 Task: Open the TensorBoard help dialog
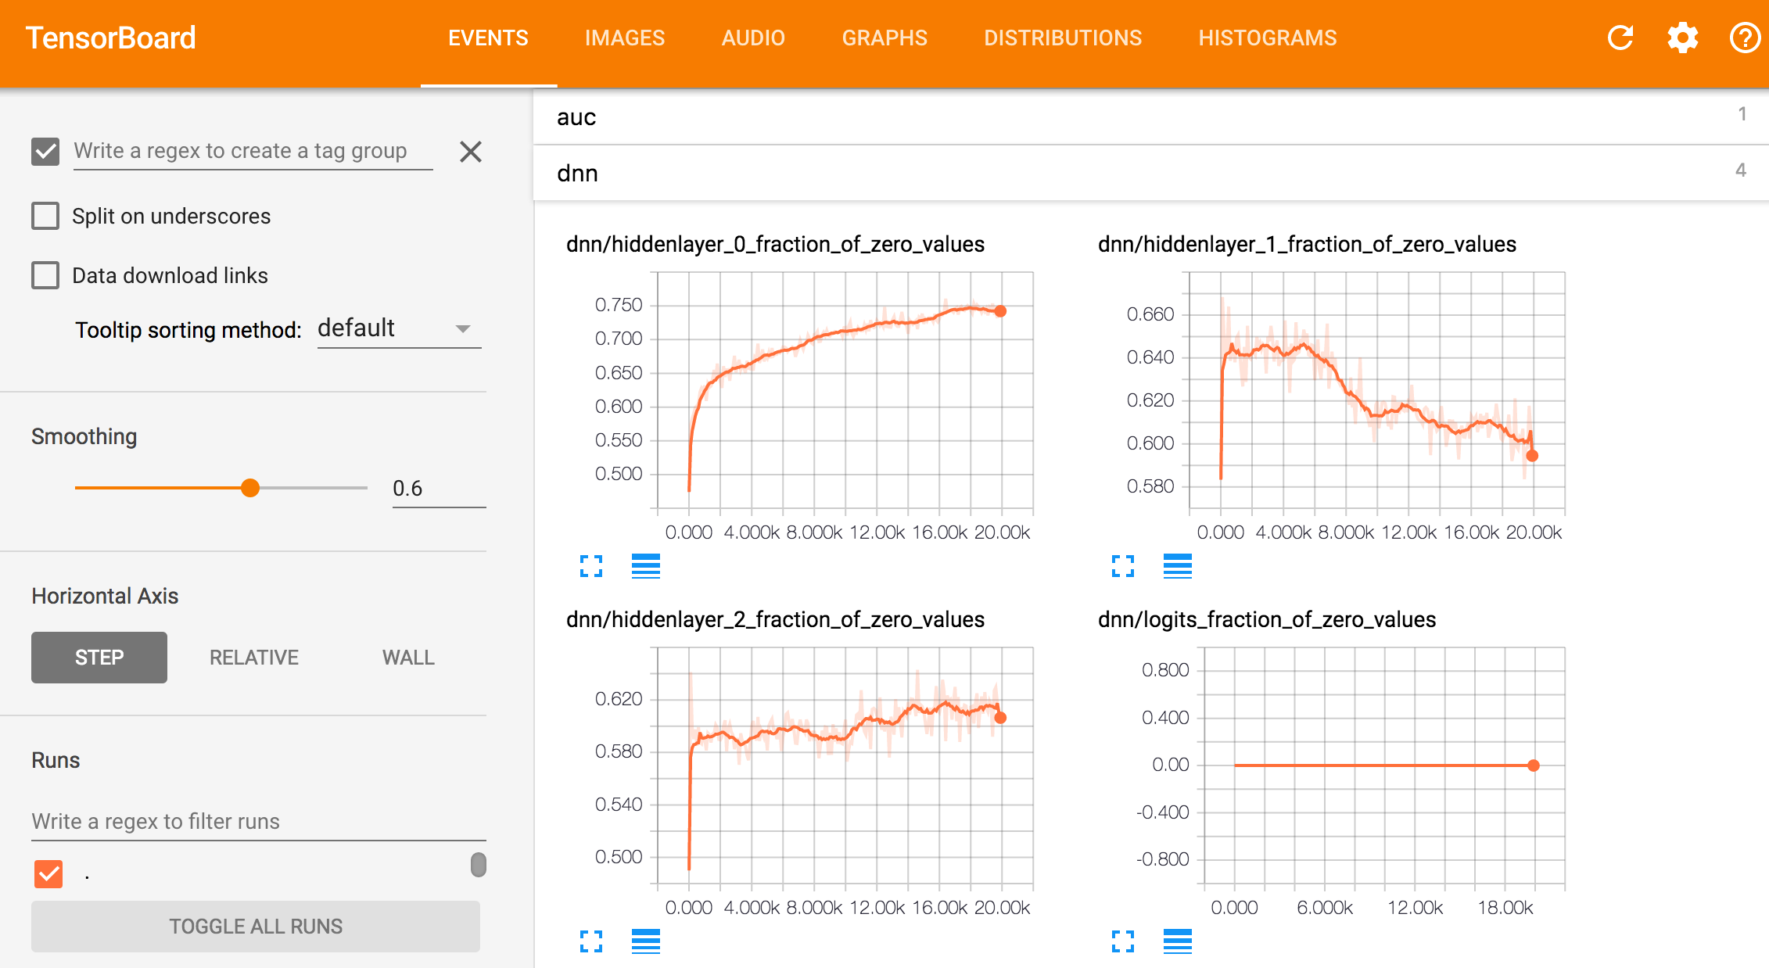coord(1744,37)
